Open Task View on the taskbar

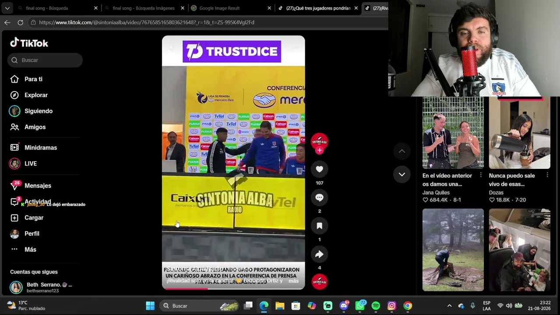point(248,306)
